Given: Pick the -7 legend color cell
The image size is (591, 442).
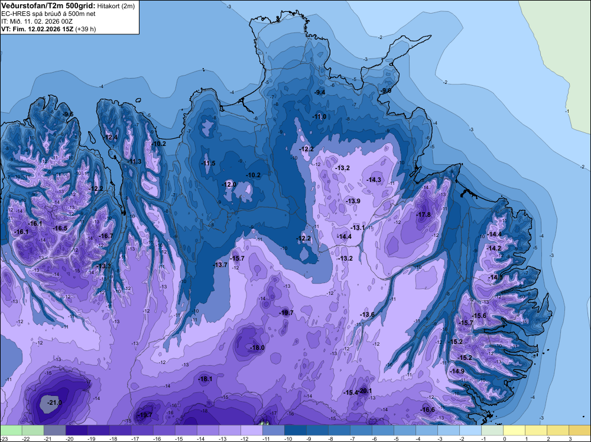Looking at the screenshot, I should [361, 430].
